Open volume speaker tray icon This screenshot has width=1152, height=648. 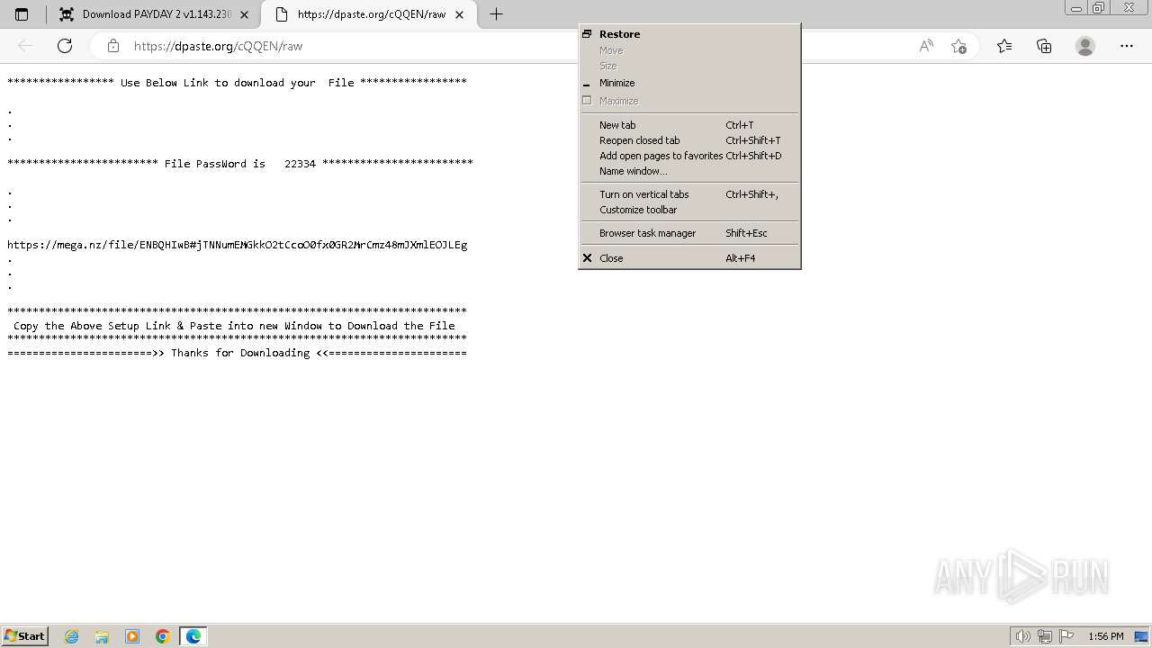coord(1022,636)
